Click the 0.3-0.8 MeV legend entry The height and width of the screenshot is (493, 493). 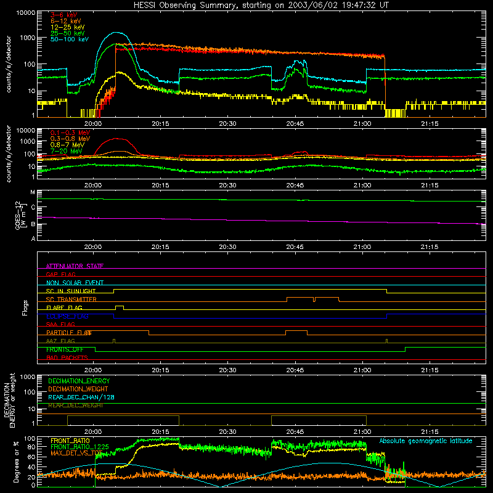(x=70, y=139)
